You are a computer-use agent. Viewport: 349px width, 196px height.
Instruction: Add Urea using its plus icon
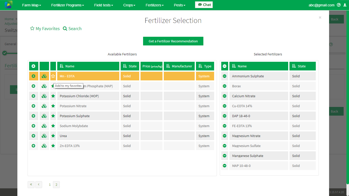pos(33,136)
